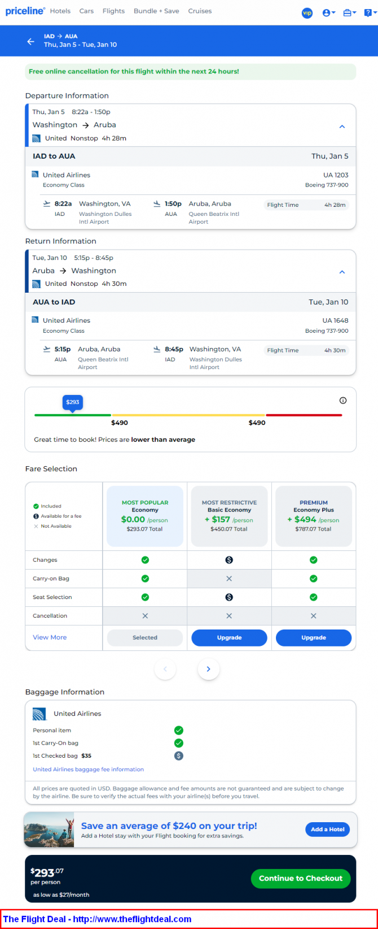Viewport: 378px width, 929px height.
Task: Open the Hotels tab
Action: point(60,11)
